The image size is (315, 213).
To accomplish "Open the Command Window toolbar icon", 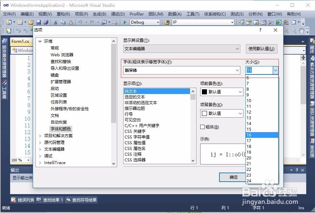I will coord(293,22).
